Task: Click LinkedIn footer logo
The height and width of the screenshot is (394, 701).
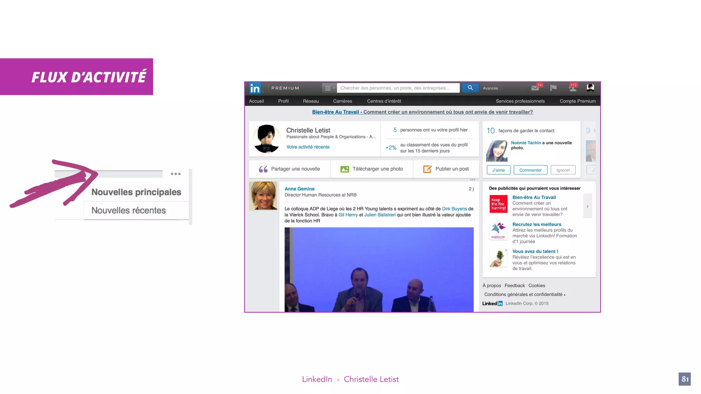Action: (x=492, y=303)
